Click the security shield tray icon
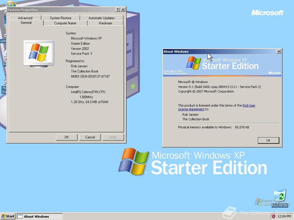294x220 pixels. pyautogui.click(x=273, y=217)
